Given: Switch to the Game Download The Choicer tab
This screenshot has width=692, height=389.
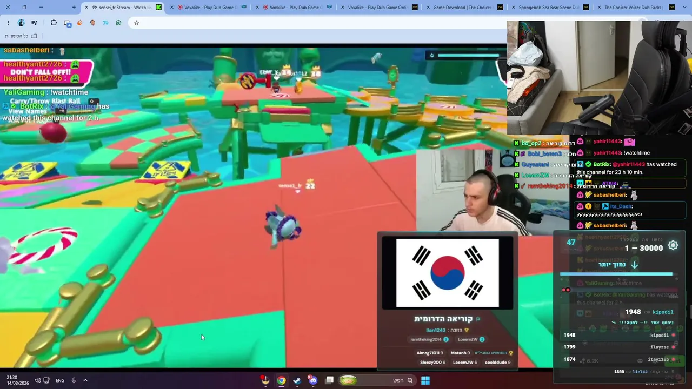Looking at the screenshot, I should click(x=464, y=8).
